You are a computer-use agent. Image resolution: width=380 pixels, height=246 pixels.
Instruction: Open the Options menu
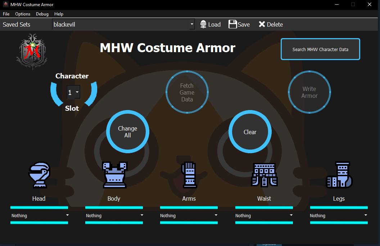(23, 14)
